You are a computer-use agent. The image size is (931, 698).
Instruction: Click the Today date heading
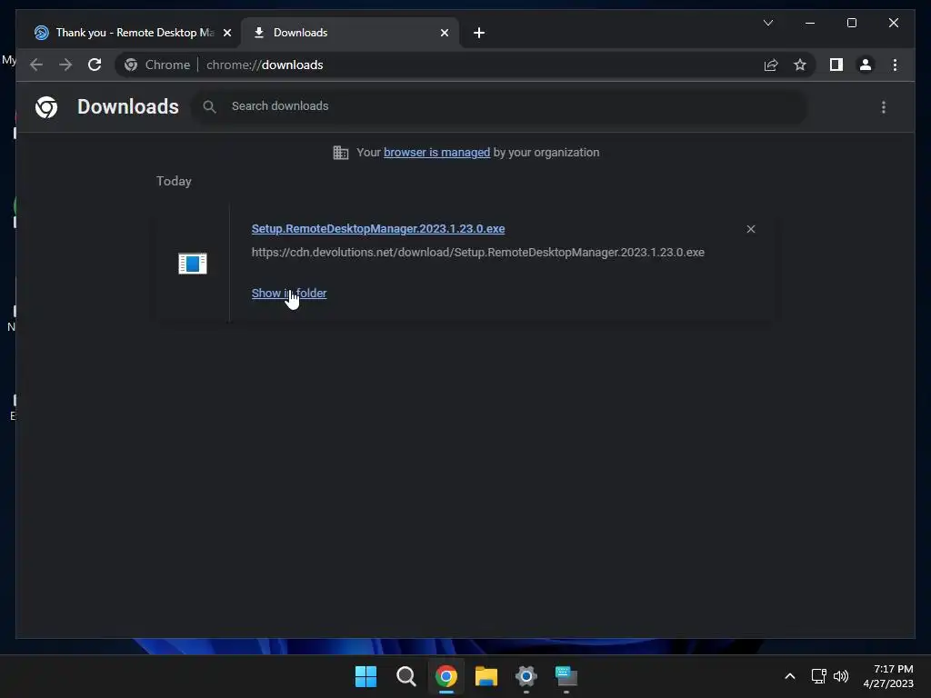click(x=174, y=181)
